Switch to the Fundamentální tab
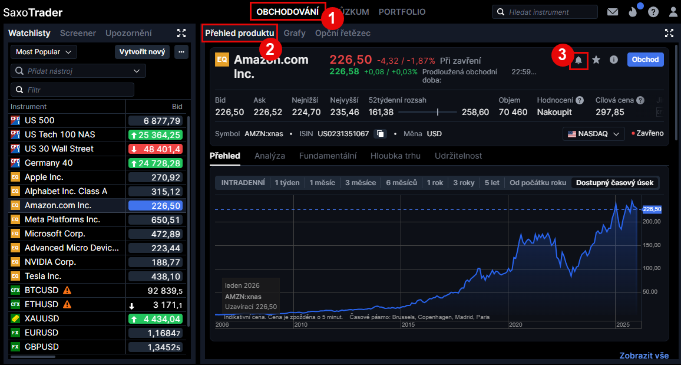The image size is (681, 365). coord(328,156)
